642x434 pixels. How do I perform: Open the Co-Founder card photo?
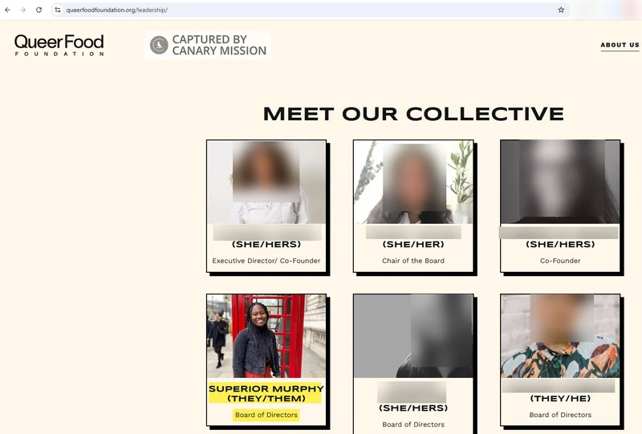coord(560,182)
